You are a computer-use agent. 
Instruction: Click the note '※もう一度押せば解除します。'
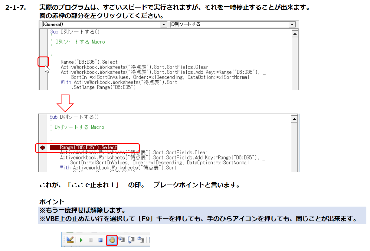point(82,210)
